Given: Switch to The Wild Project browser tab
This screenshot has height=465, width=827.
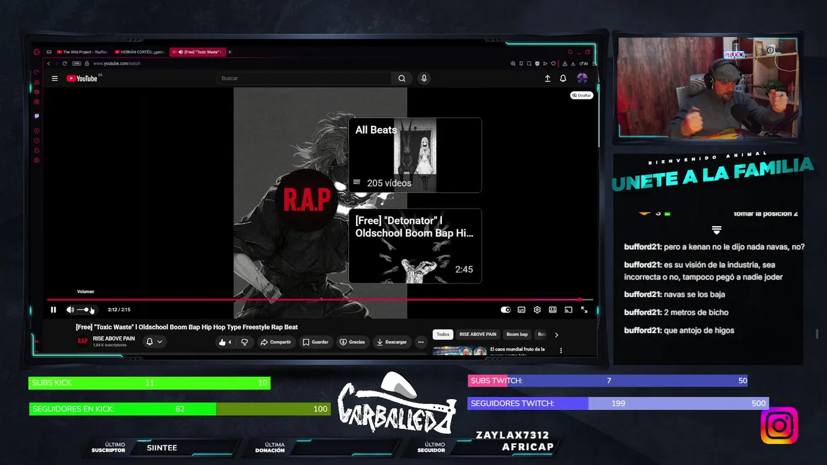Looking at the screenshot, I should 81,52.
